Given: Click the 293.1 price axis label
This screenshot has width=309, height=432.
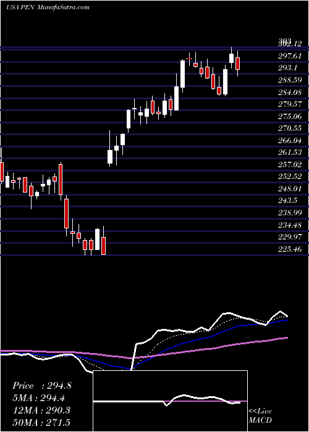Looking at the screenshot, I should point(289,68).
